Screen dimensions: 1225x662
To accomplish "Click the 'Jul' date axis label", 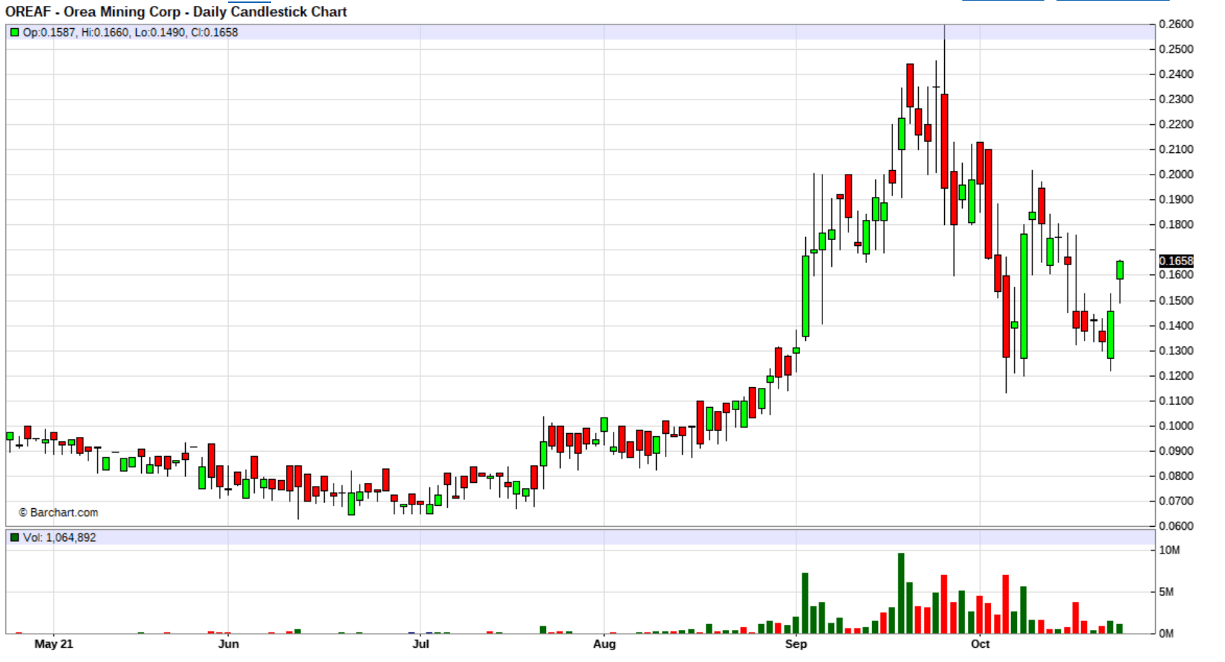I will pos(420,644).
